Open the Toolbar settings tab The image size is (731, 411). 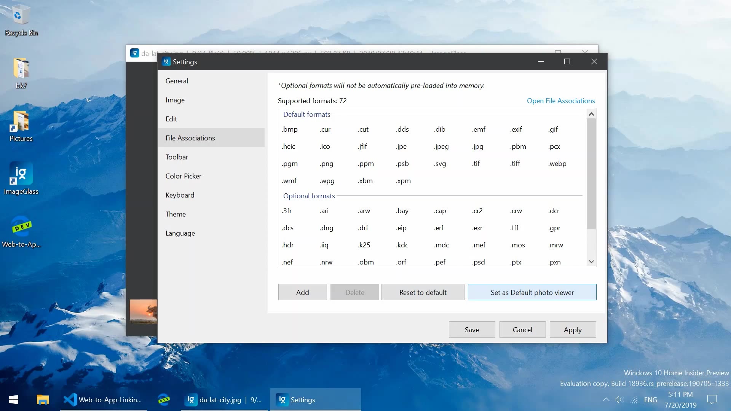point(211,157)
